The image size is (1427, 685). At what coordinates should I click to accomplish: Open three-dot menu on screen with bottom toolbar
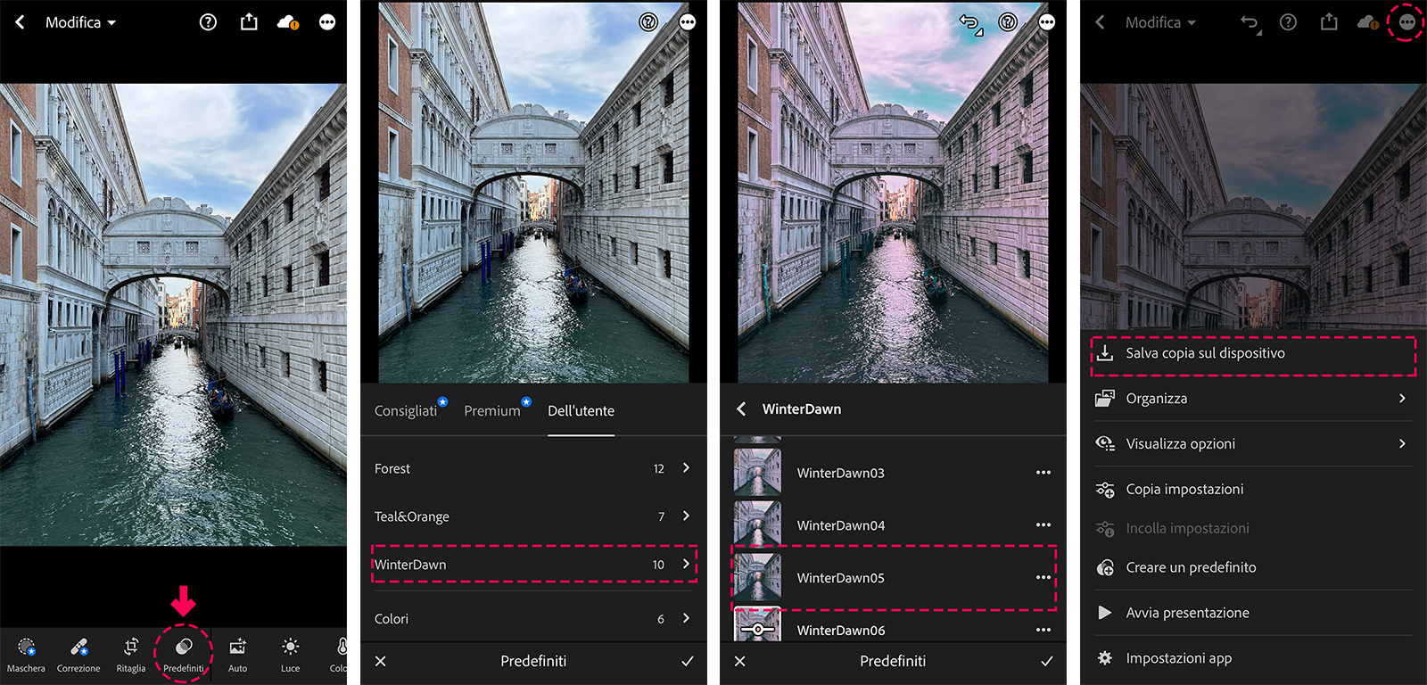click(327, 22)
